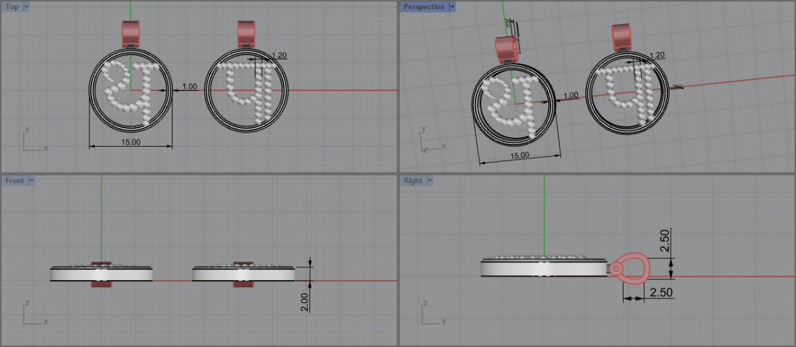Open the Front viewport dropdown arrow
The image size is (796, 347).
click(31, 180)
